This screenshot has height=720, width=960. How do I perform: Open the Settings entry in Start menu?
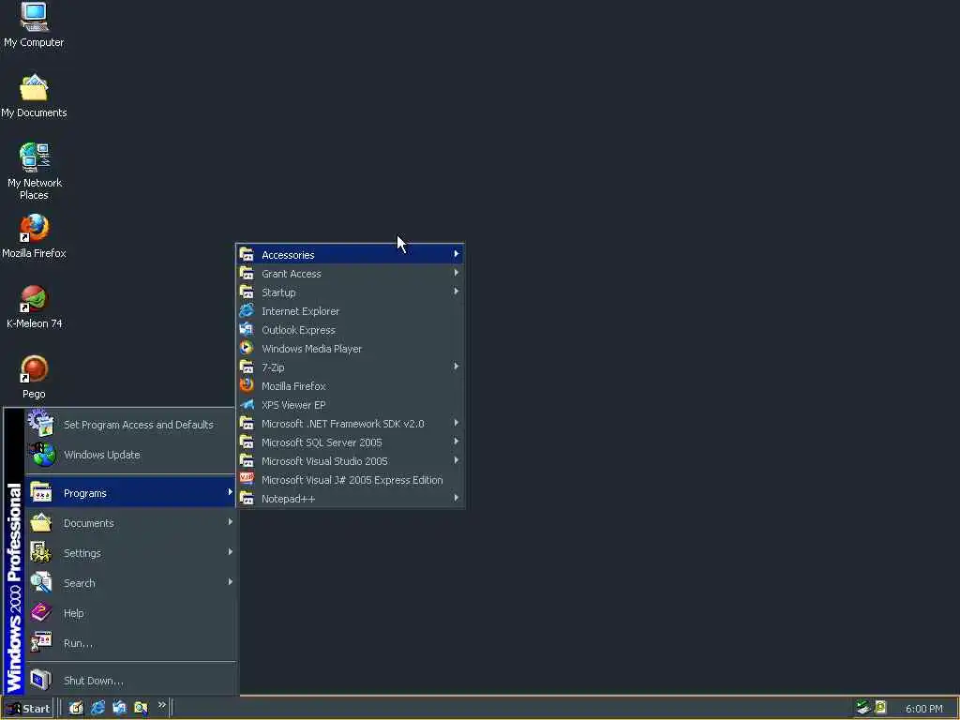(130, 552)
